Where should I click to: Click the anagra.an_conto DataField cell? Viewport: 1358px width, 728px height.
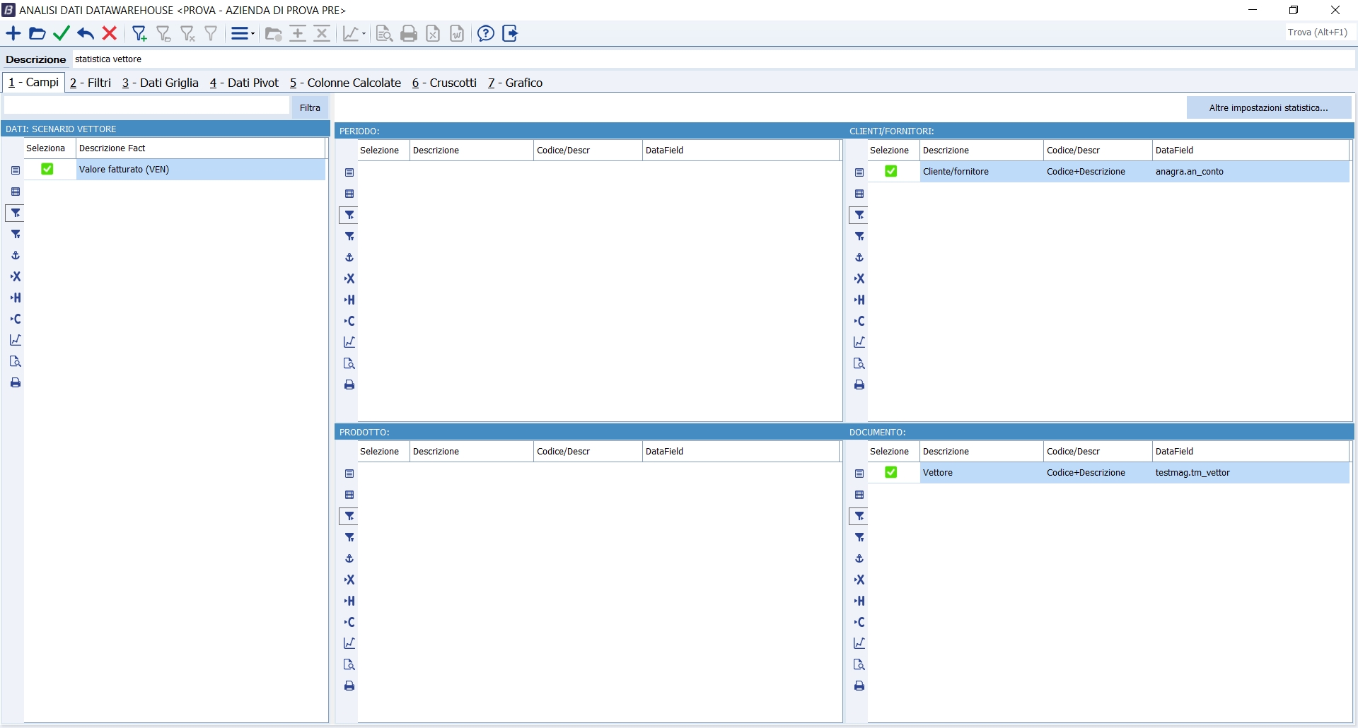pyautogui.click(x=1250, y=172)
